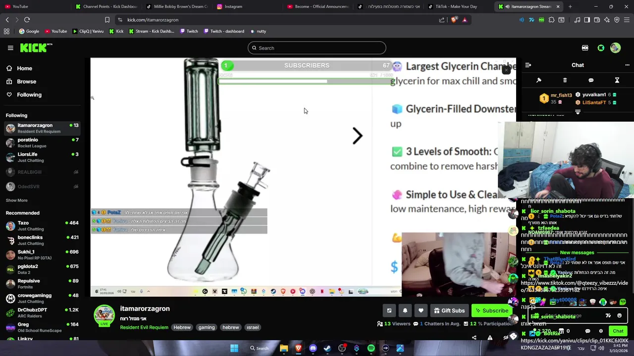This screenshot has width=634, height=356.
Task: Open boneclinks channel in Recommended
Action: point(42,240)
